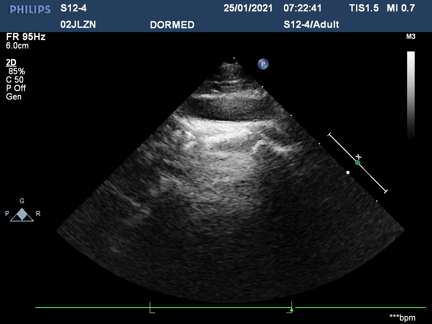This screenshot has width=432, height=324.
Task: Click the left bracket marker on the ECG line
Action: tap(152, 308)
